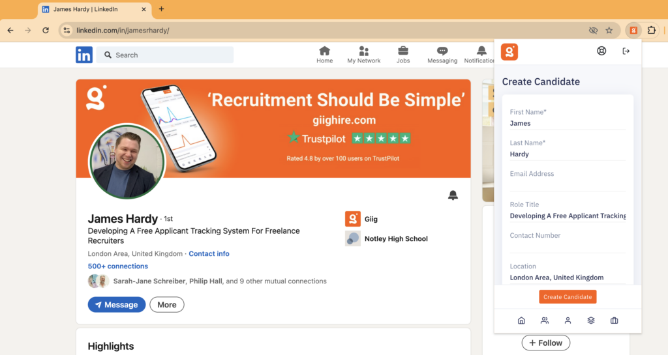Click the 'James Hardy' profile name
Viewport: 668px width, 355px height.
point(123,218)
